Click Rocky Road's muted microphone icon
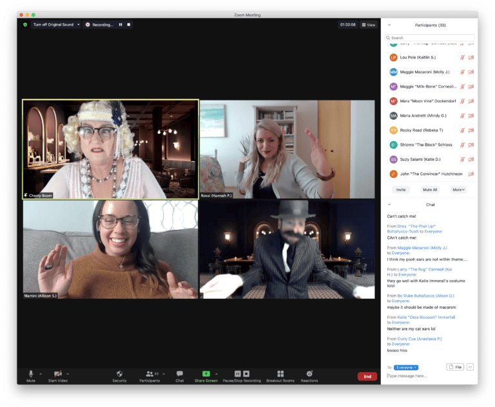The image size is (495, 407). coord(462,130)
